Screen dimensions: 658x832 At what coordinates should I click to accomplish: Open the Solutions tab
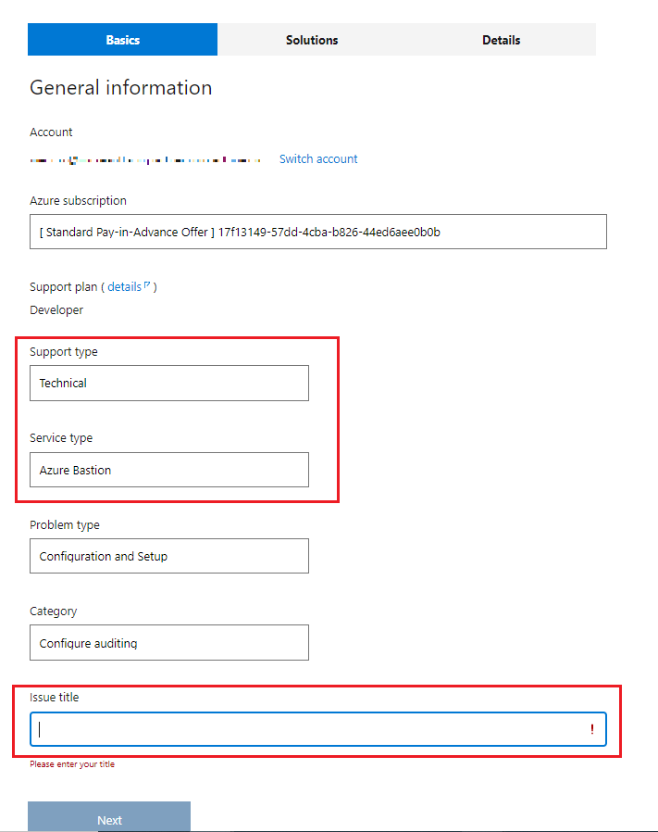(312, 40)
